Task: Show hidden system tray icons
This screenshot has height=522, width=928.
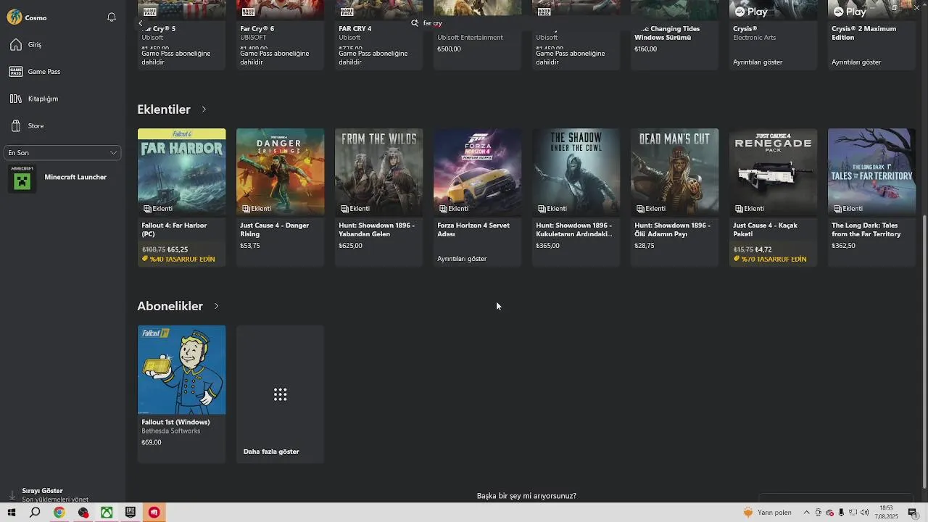Action: [806, 513]
